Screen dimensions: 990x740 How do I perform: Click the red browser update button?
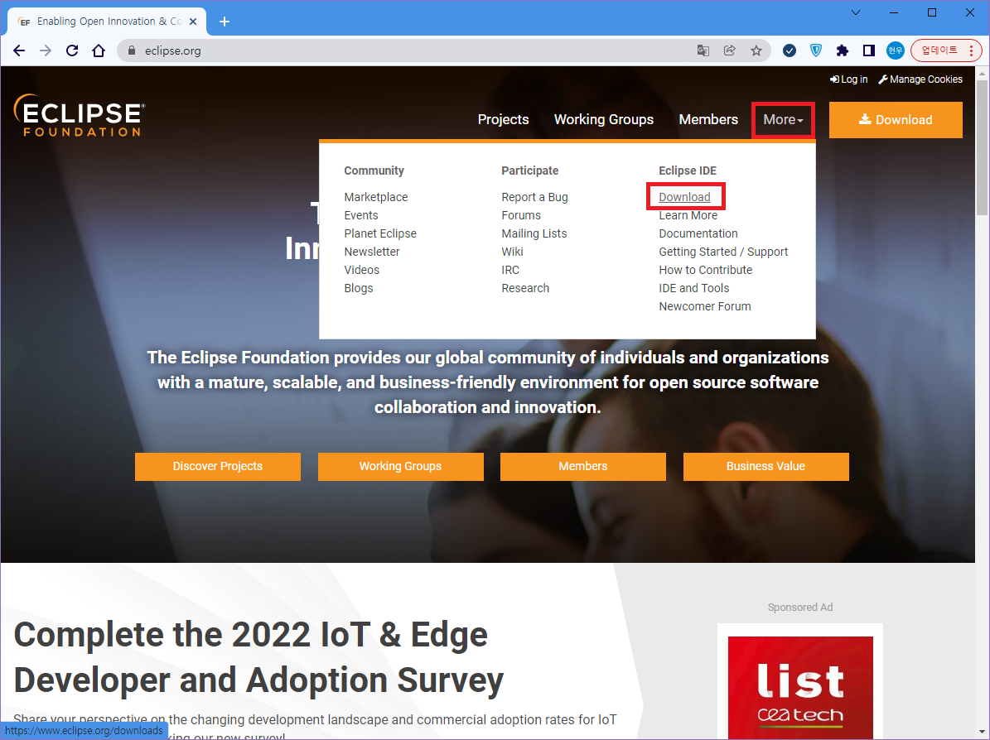(x=946, y=50)
